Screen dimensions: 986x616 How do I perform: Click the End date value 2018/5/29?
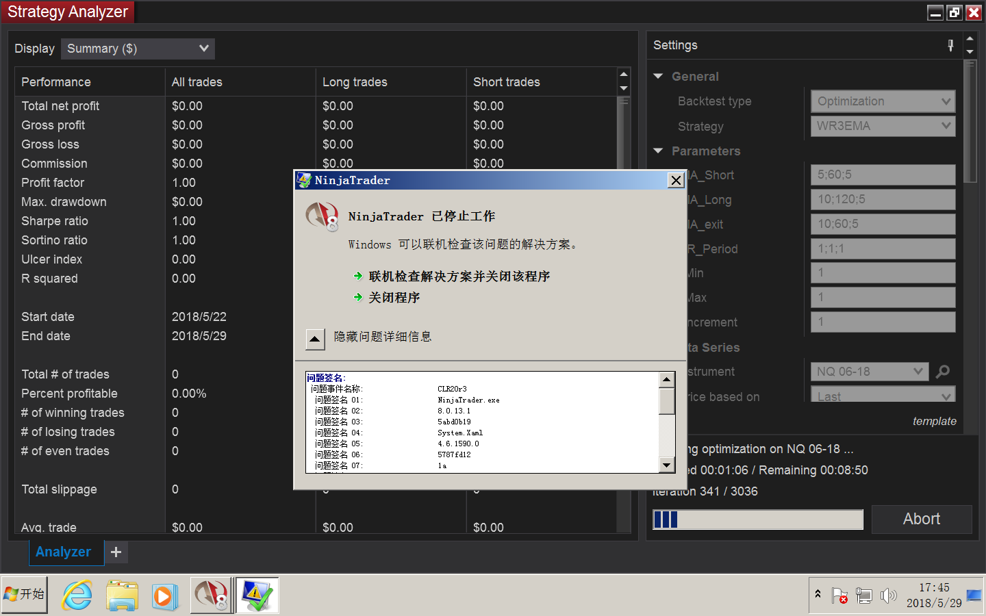pos(199,336)
